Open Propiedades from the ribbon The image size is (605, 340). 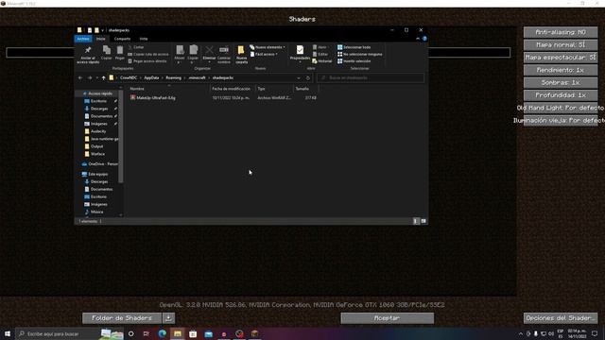point(300,54)
